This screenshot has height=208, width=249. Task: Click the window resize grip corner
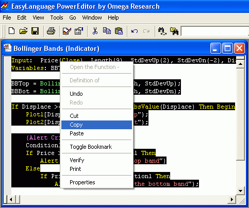pos(242,200)
